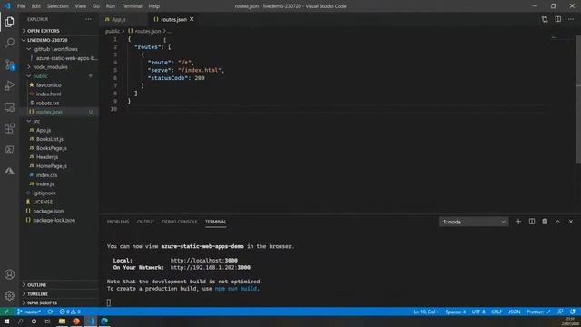Open errors and warnings count
This screenshot has width=581, height=327.
(x=70, y=312)
